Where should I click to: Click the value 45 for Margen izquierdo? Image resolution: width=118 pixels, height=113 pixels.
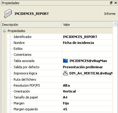click(x=65, y=109)
